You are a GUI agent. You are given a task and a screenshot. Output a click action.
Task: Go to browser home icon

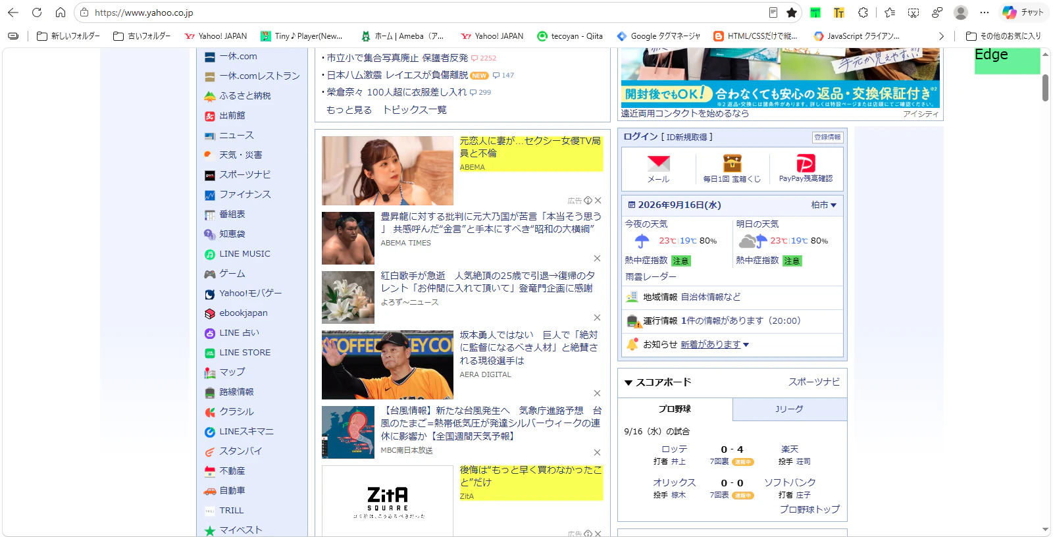(61, 13)
